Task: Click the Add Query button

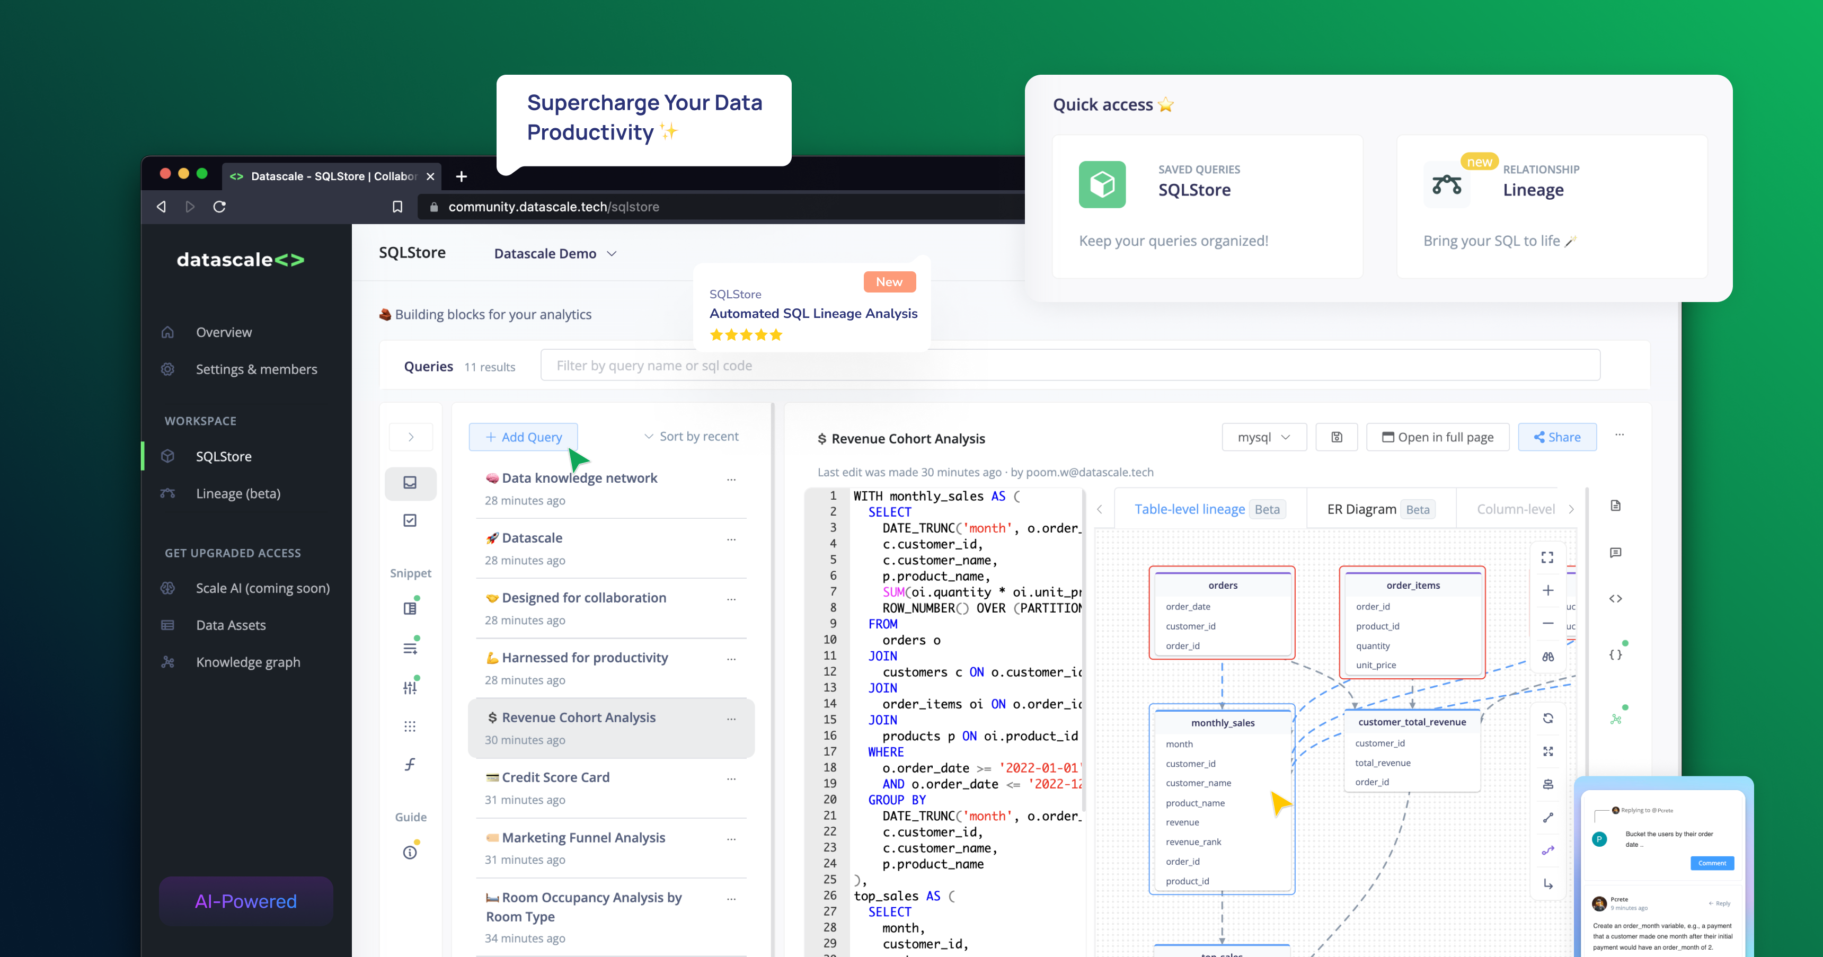Action: [523, 437]
